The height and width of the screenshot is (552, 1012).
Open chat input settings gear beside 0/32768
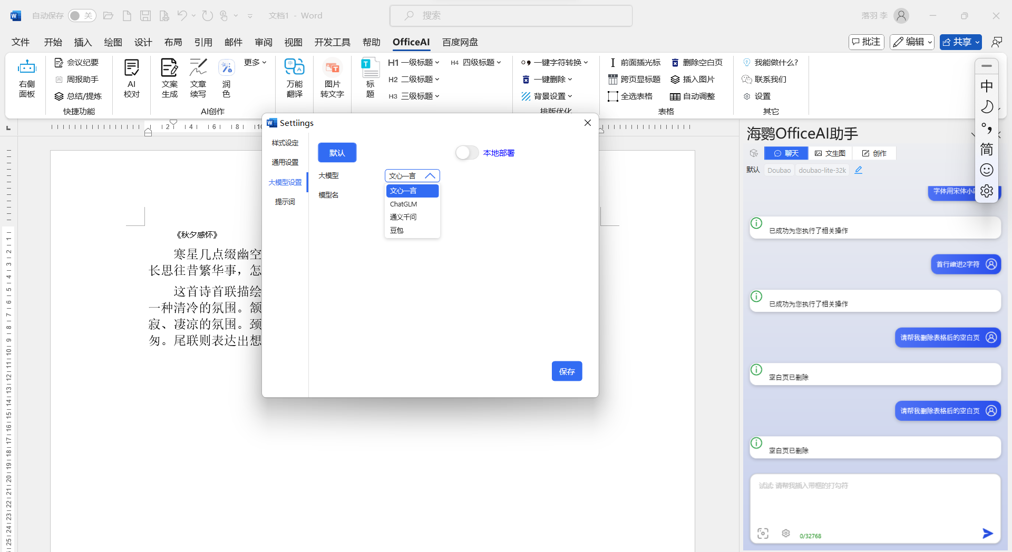coord(786,534)
